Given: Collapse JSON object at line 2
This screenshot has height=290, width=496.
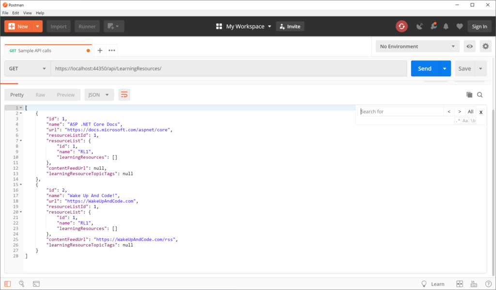Looking at the screenshot, I should click(x=21, y=113).
